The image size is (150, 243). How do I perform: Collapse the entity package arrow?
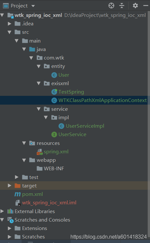(39, 66)
